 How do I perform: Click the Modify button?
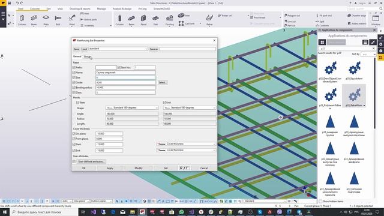[x=139, y=168]
